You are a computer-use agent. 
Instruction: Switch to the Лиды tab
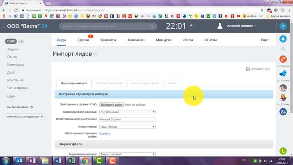tap(61, 40)
